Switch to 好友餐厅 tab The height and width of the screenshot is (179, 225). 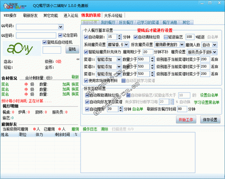click(x=126, y=23)
